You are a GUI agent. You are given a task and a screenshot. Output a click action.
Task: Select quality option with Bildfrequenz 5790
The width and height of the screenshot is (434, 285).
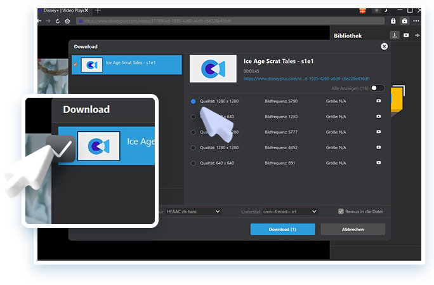tap(193, 102)
